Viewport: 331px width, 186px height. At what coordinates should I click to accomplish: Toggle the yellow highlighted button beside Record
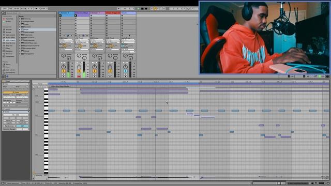155,9
